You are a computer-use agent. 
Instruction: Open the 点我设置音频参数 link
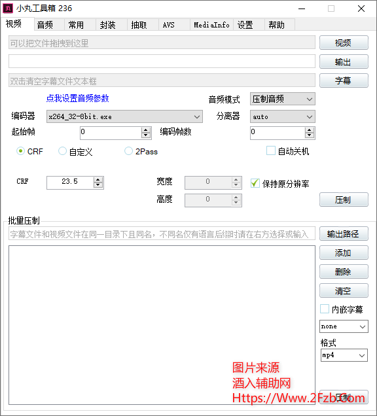pyautogui.click(x=77, y=98)
